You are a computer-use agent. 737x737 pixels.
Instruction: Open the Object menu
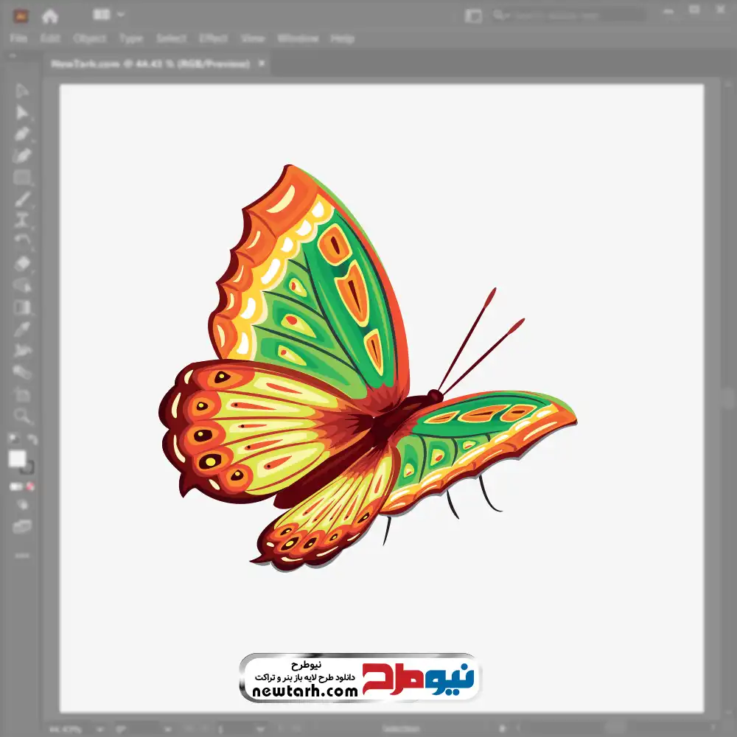click(x=89, y=38)
